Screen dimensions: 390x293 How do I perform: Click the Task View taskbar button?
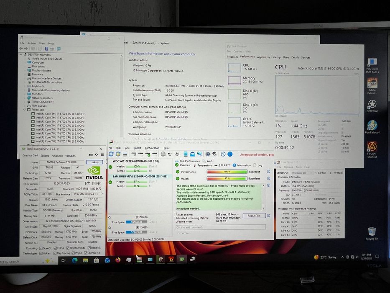tap(64, 261)
